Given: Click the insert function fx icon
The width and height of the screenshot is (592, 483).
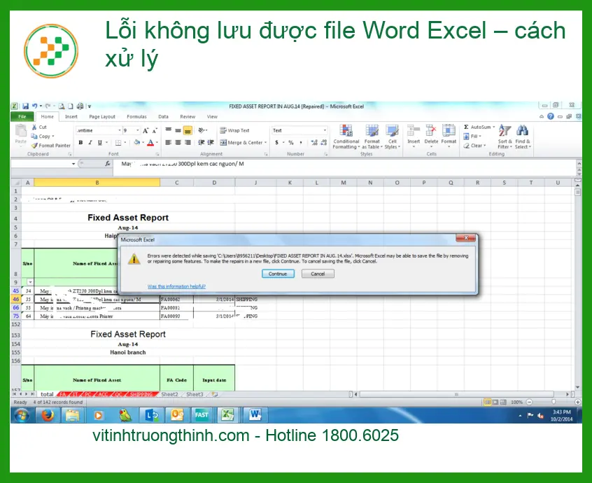Looking at the screenshot, I should coord(108,164).
